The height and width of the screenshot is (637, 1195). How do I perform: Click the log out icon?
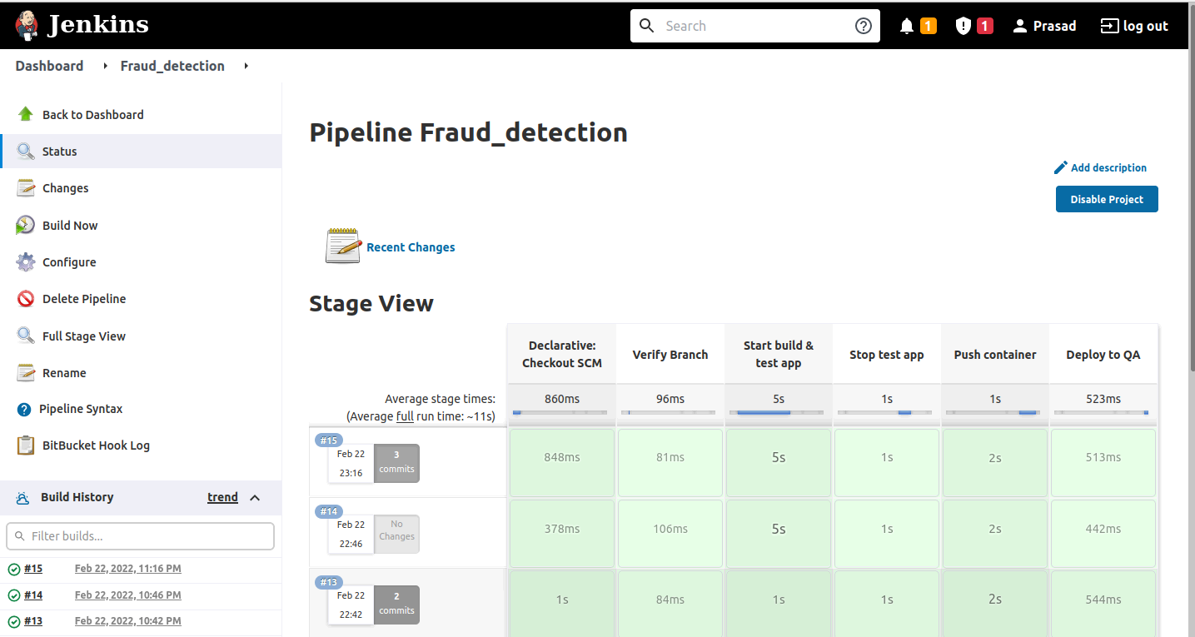1109,26
